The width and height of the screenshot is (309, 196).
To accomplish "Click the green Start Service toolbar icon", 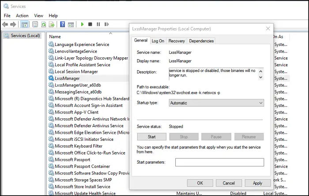I will click(x=82, y=24).
